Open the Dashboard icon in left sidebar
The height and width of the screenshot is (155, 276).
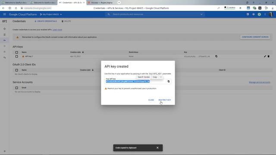(x=5, y=29)
